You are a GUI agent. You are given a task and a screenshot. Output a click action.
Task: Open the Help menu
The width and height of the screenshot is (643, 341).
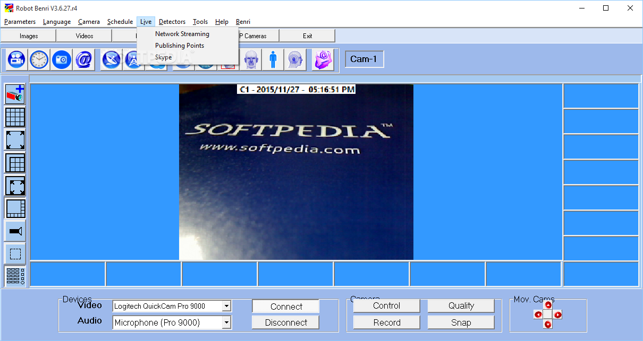[222, 22]
